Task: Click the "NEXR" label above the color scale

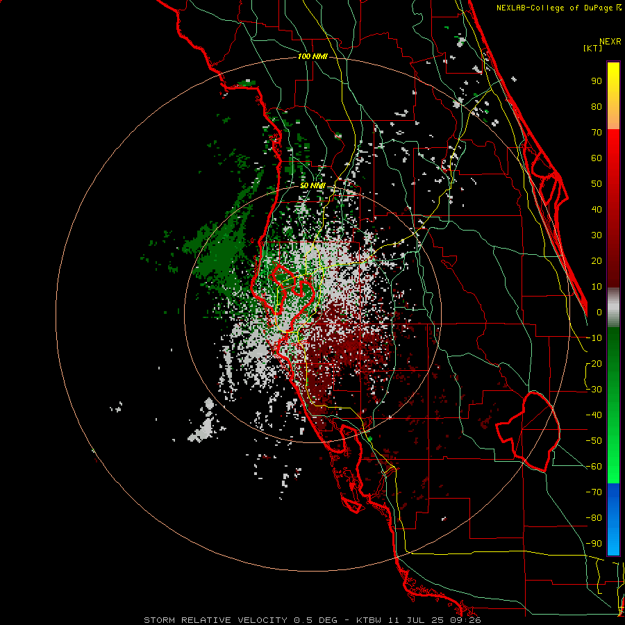Action: (x=610, y=42)
